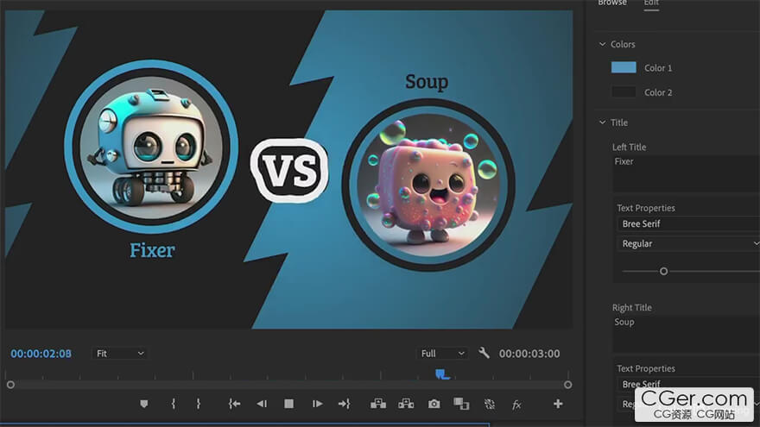This screenshot has width=760, height=427.
Task: Open the Regular font style dropdown
Action: (x=688, y=243)
